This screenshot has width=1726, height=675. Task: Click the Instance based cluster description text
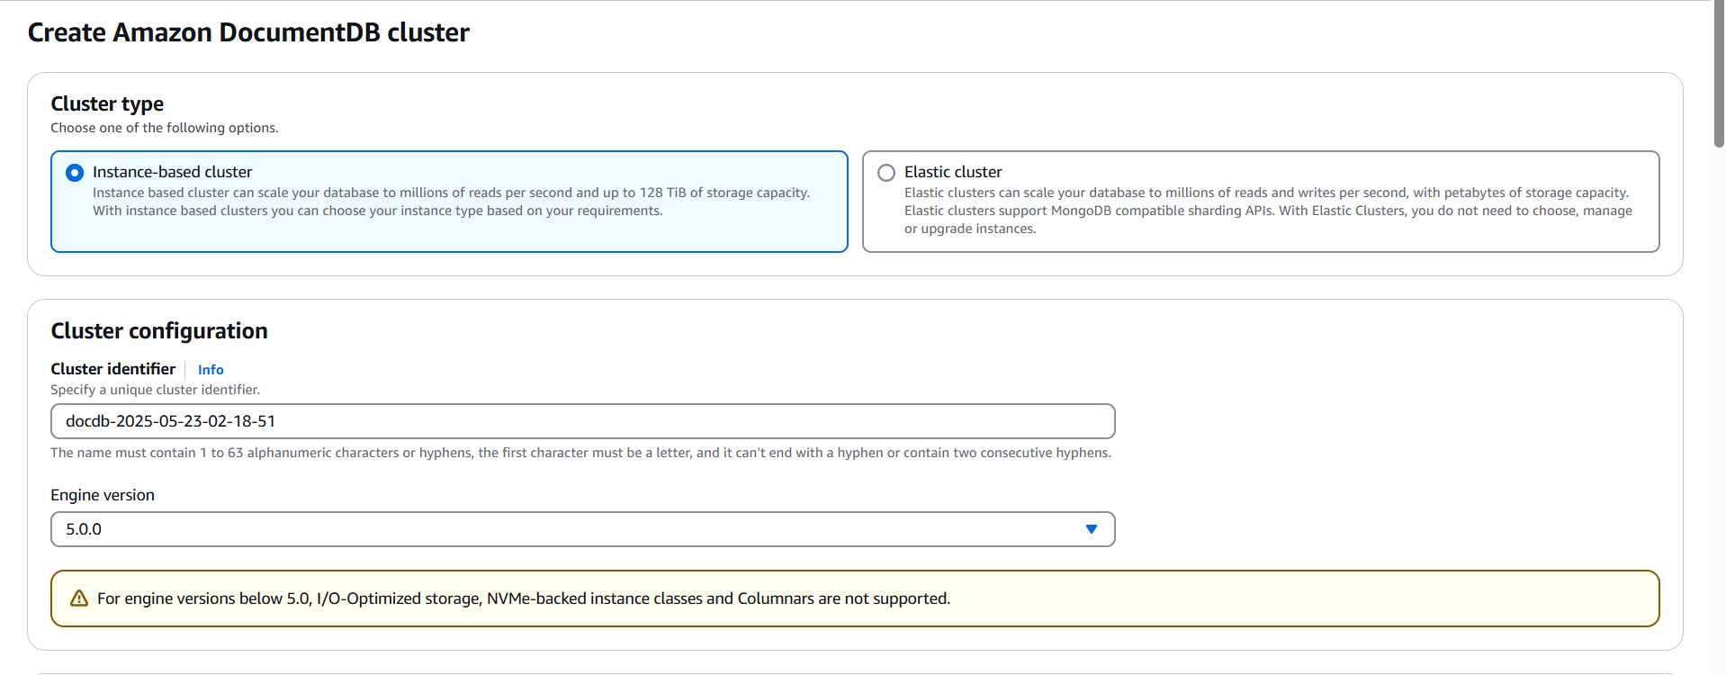coord(451,202)
